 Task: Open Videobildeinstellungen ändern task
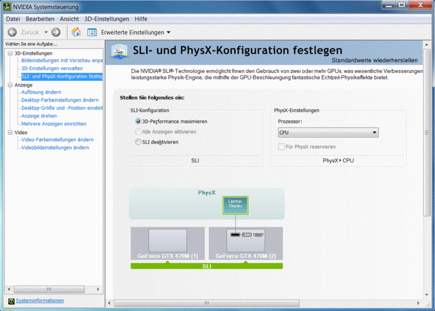click(x=55, y=147)
